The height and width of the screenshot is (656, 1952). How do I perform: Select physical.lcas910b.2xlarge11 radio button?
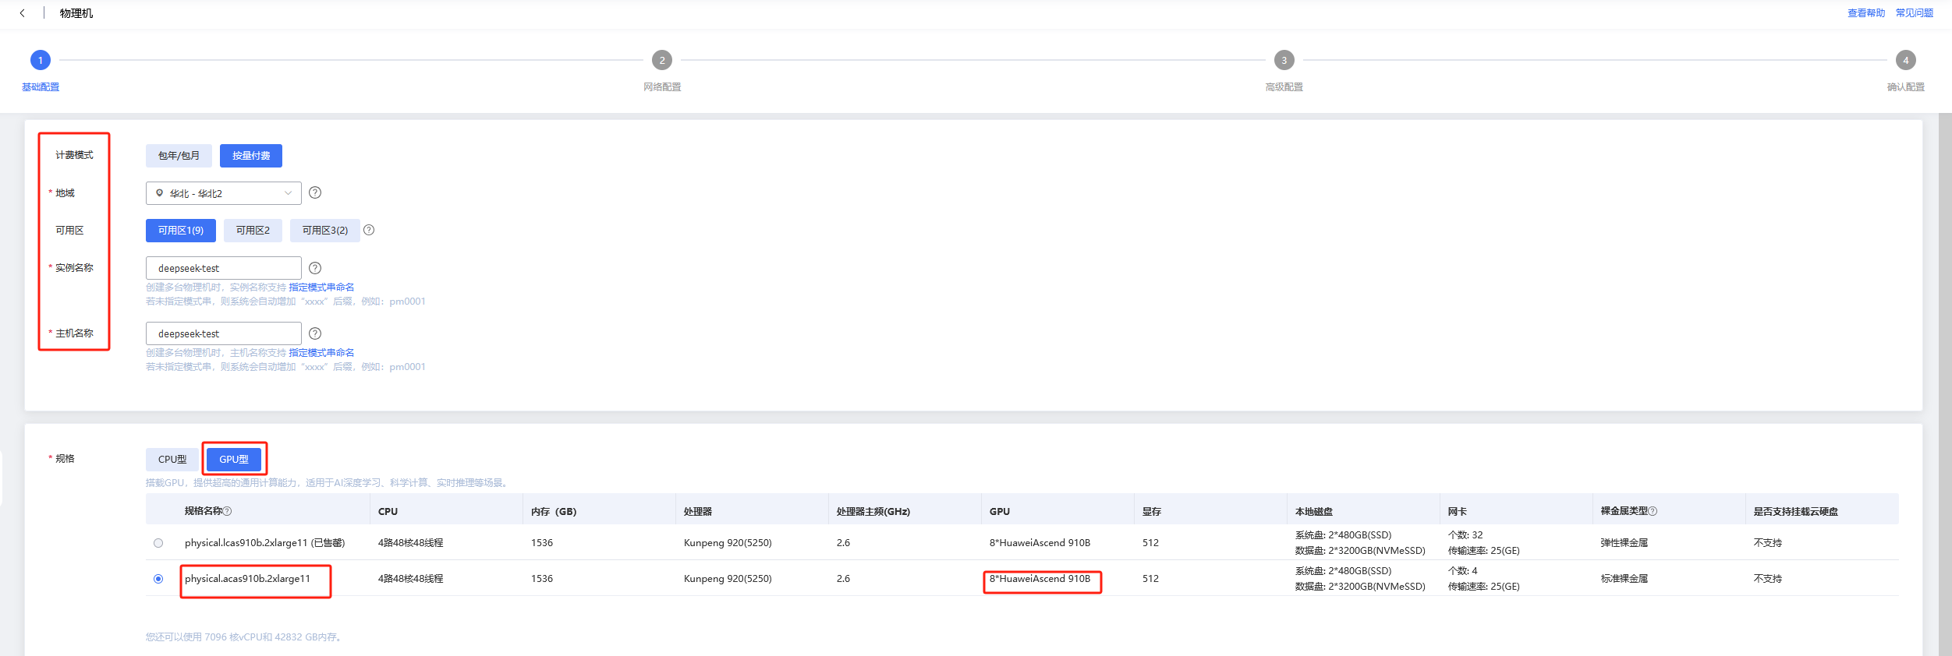pyautogui.click(x=158, y=543)
